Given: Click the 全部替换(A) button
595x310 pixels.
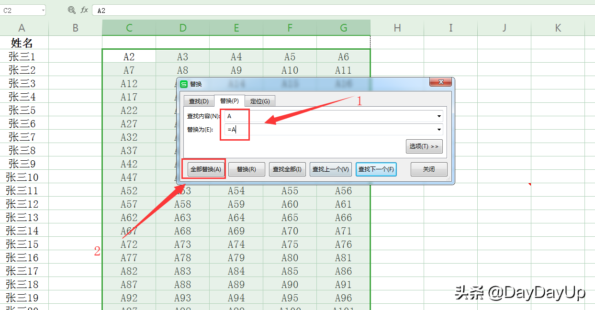Looking at the screenshot, I should pos(206,169).
